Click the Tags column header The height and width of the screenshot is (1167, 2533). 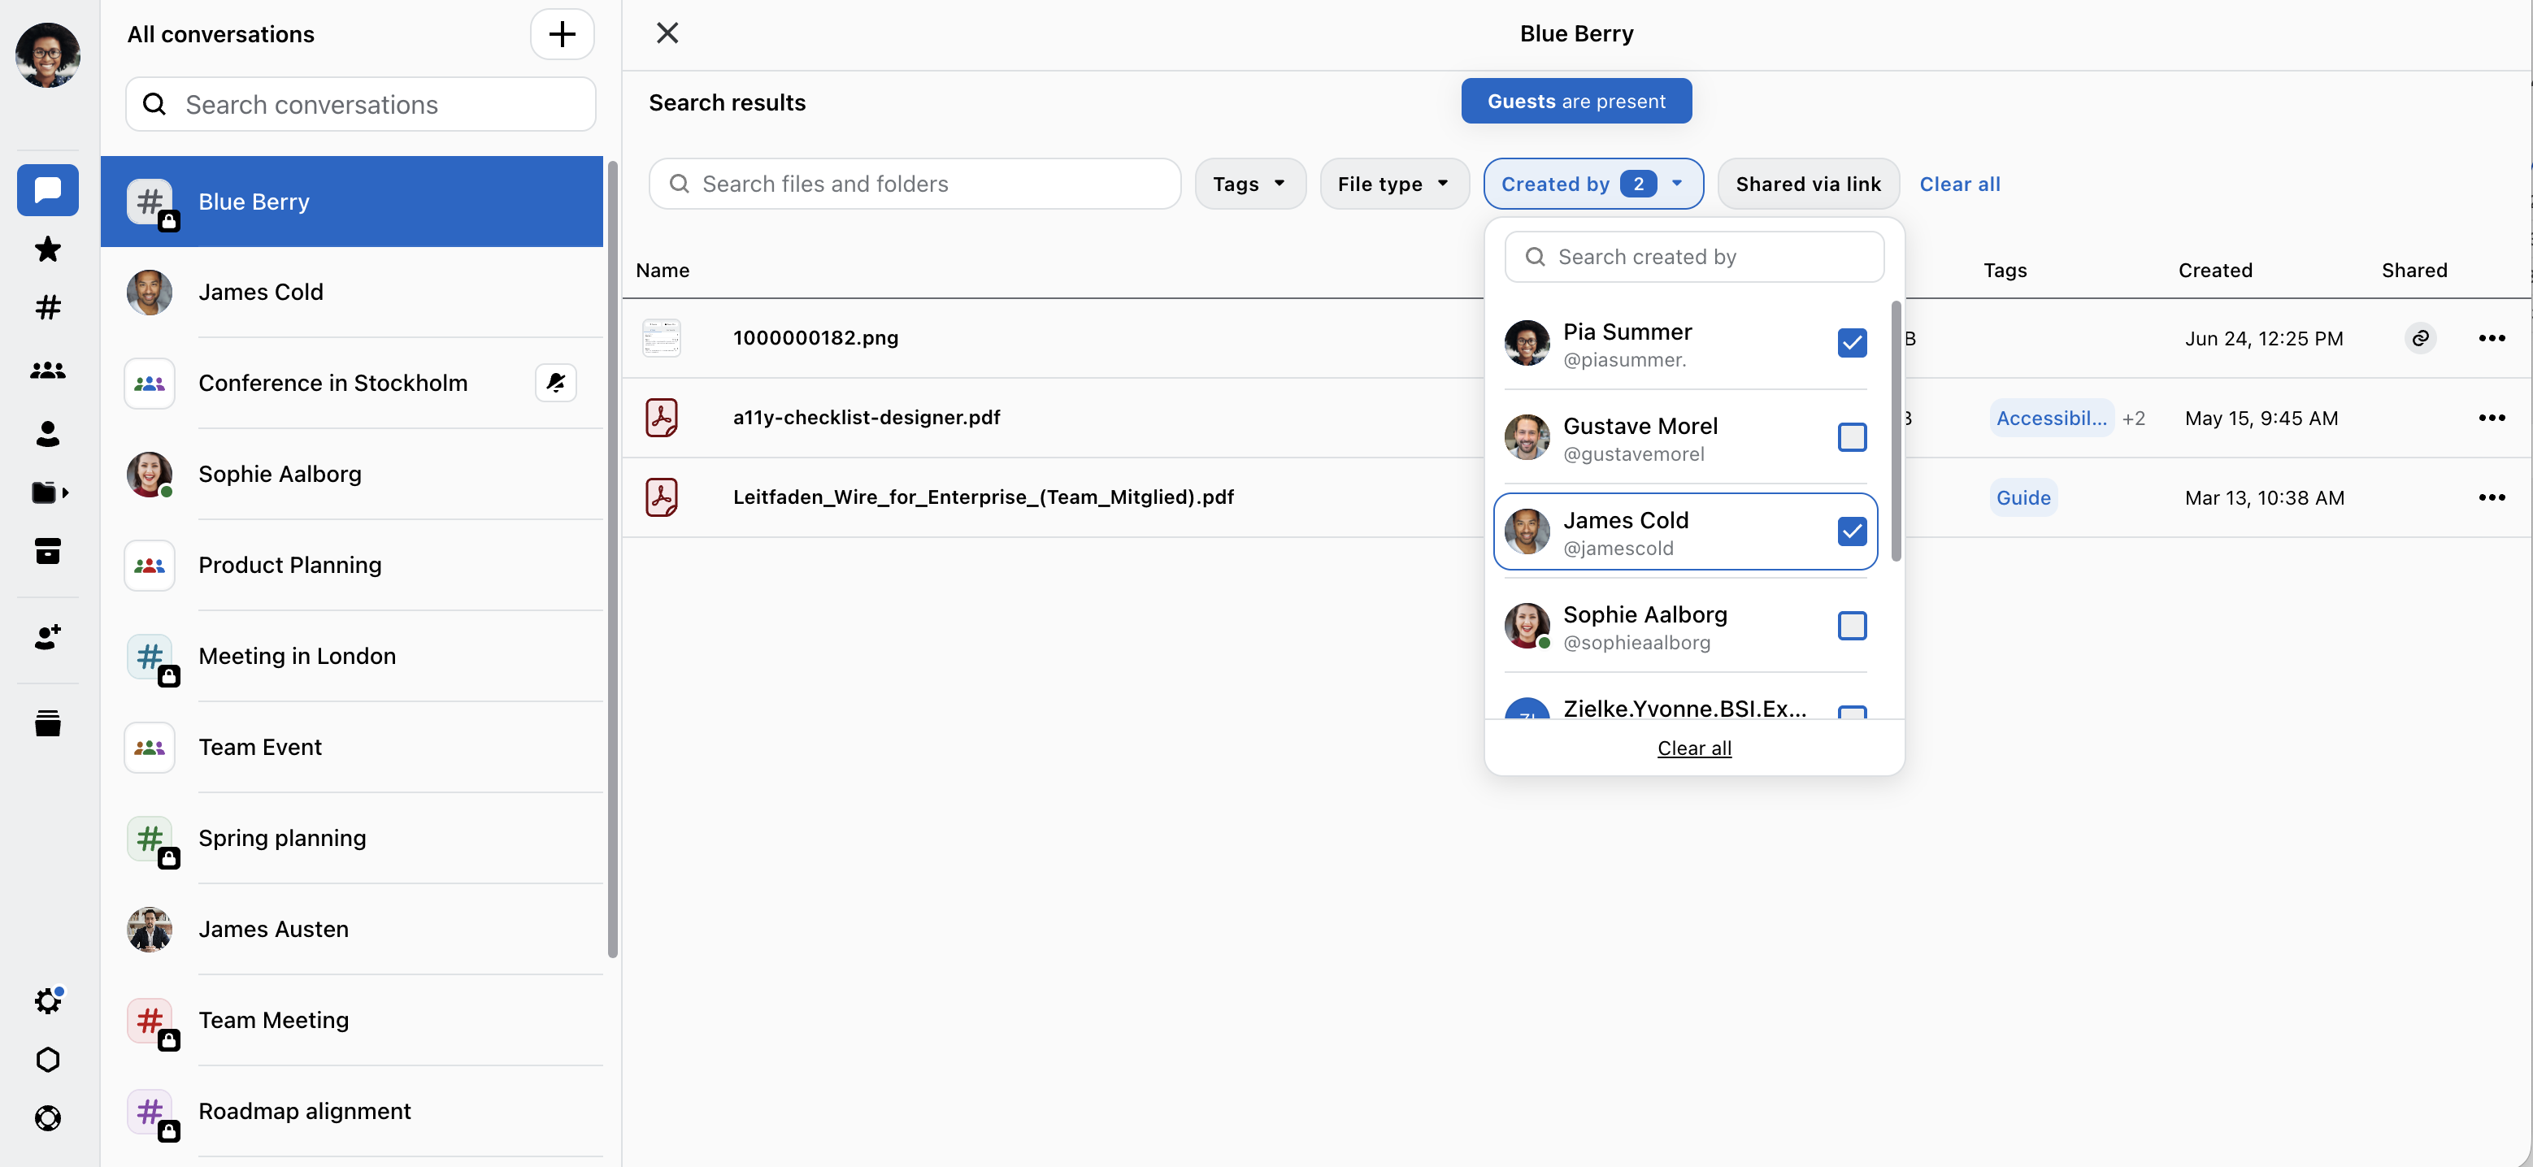[x=2005, y=271]
